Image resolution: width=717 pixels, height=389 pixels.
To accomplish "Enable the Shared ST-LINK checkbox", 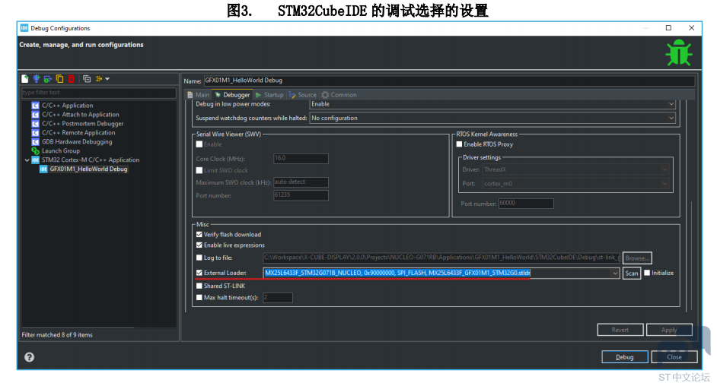I will [x=199, y=286].
